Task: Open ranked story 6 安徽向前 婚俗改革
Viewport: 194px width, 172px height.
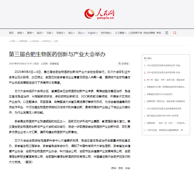Action: pos(166,101)
